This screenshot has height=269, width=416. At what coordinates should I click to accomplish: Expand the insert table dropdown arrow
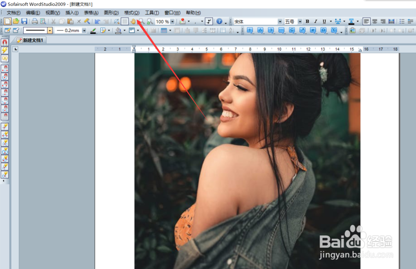pos(170,31)
